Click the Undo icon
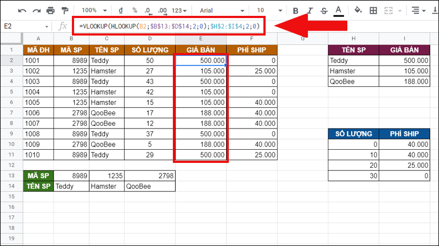 pos(22,11)
